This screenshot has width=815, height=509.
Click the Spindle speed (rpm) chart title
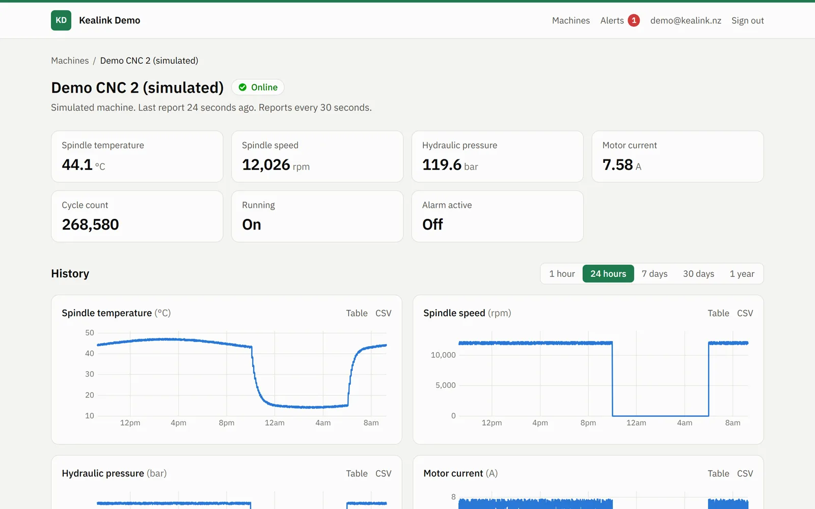coord(467,313)
